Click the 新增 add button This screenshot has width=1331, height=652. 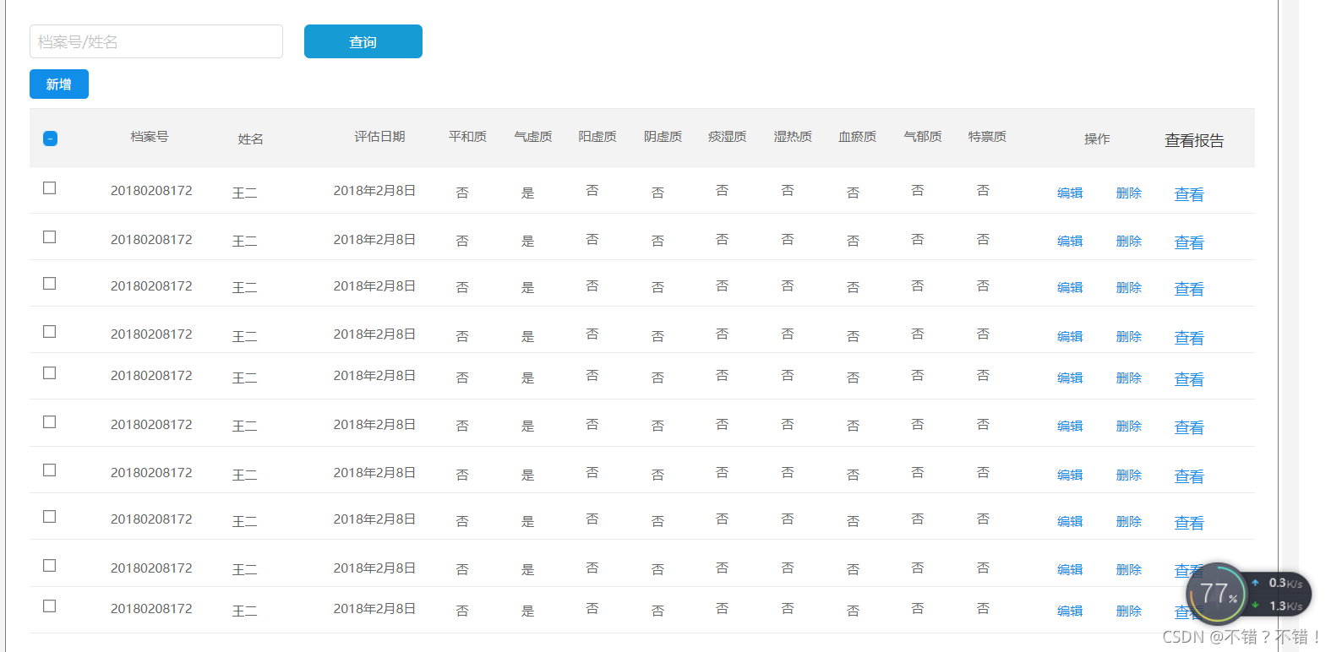point(59,84)
